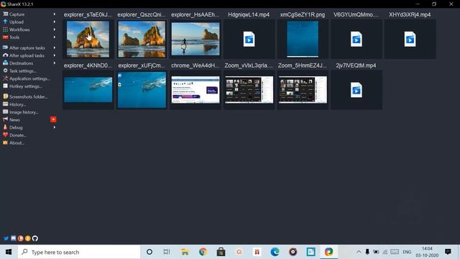Screen dimensions: 460x259
Task: Expand the Destinations submenu arrow
Action: click(55, 63)
